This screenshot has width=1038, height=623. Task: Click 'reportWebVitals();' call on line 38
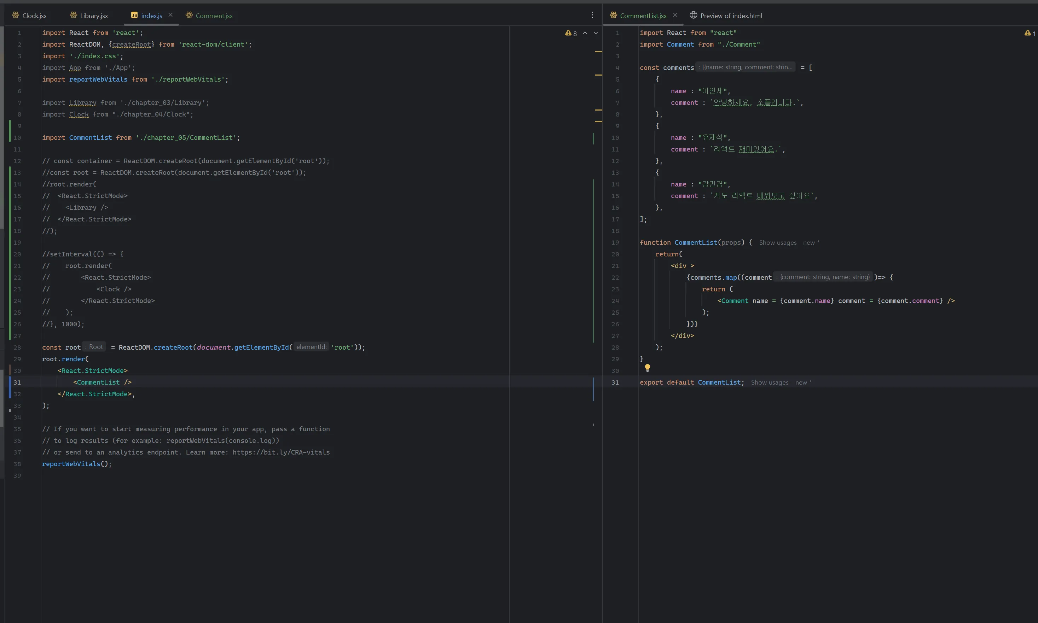[77, 464]
